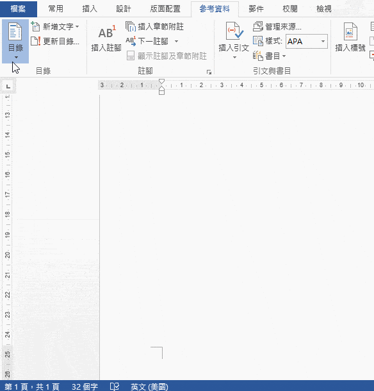This screenshot has width=374, height=391.
Task: Click 插入章節附註 insert endnote icon
Action: (x=131, y=26)
